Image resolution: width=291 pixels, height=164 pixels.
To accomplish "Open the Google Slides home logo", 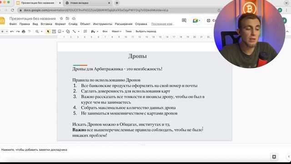I will [x=2, y=20].
